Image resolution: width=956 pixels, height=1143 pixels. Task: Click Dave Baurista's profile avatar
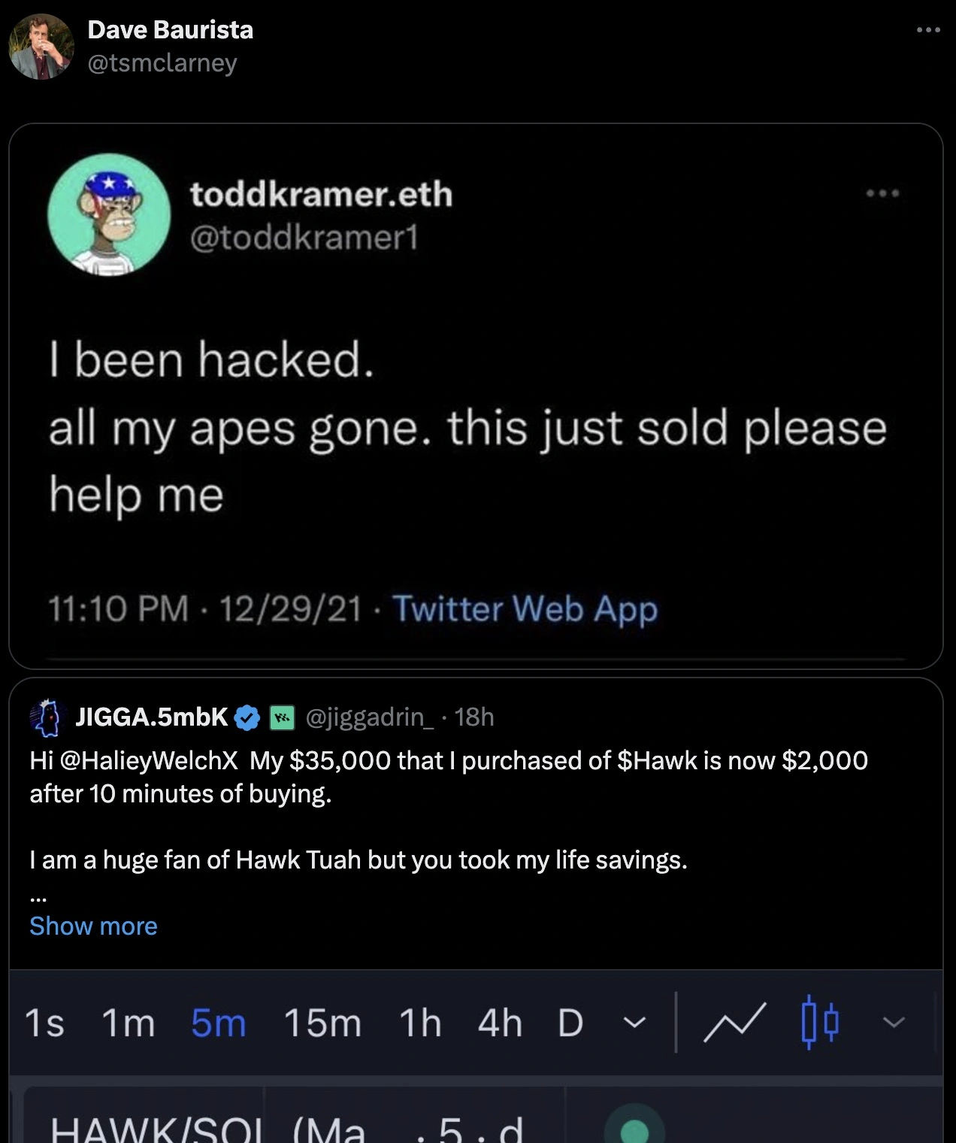click(x=41, y=47)
